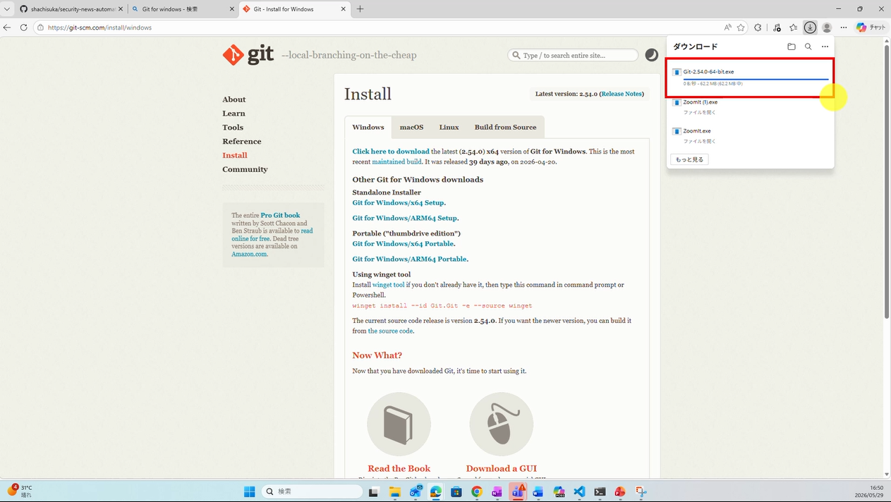Viewport: 891px width, 502px height.
Task: Activate Read aloud icon in address bar
Action: coord(727,27)
